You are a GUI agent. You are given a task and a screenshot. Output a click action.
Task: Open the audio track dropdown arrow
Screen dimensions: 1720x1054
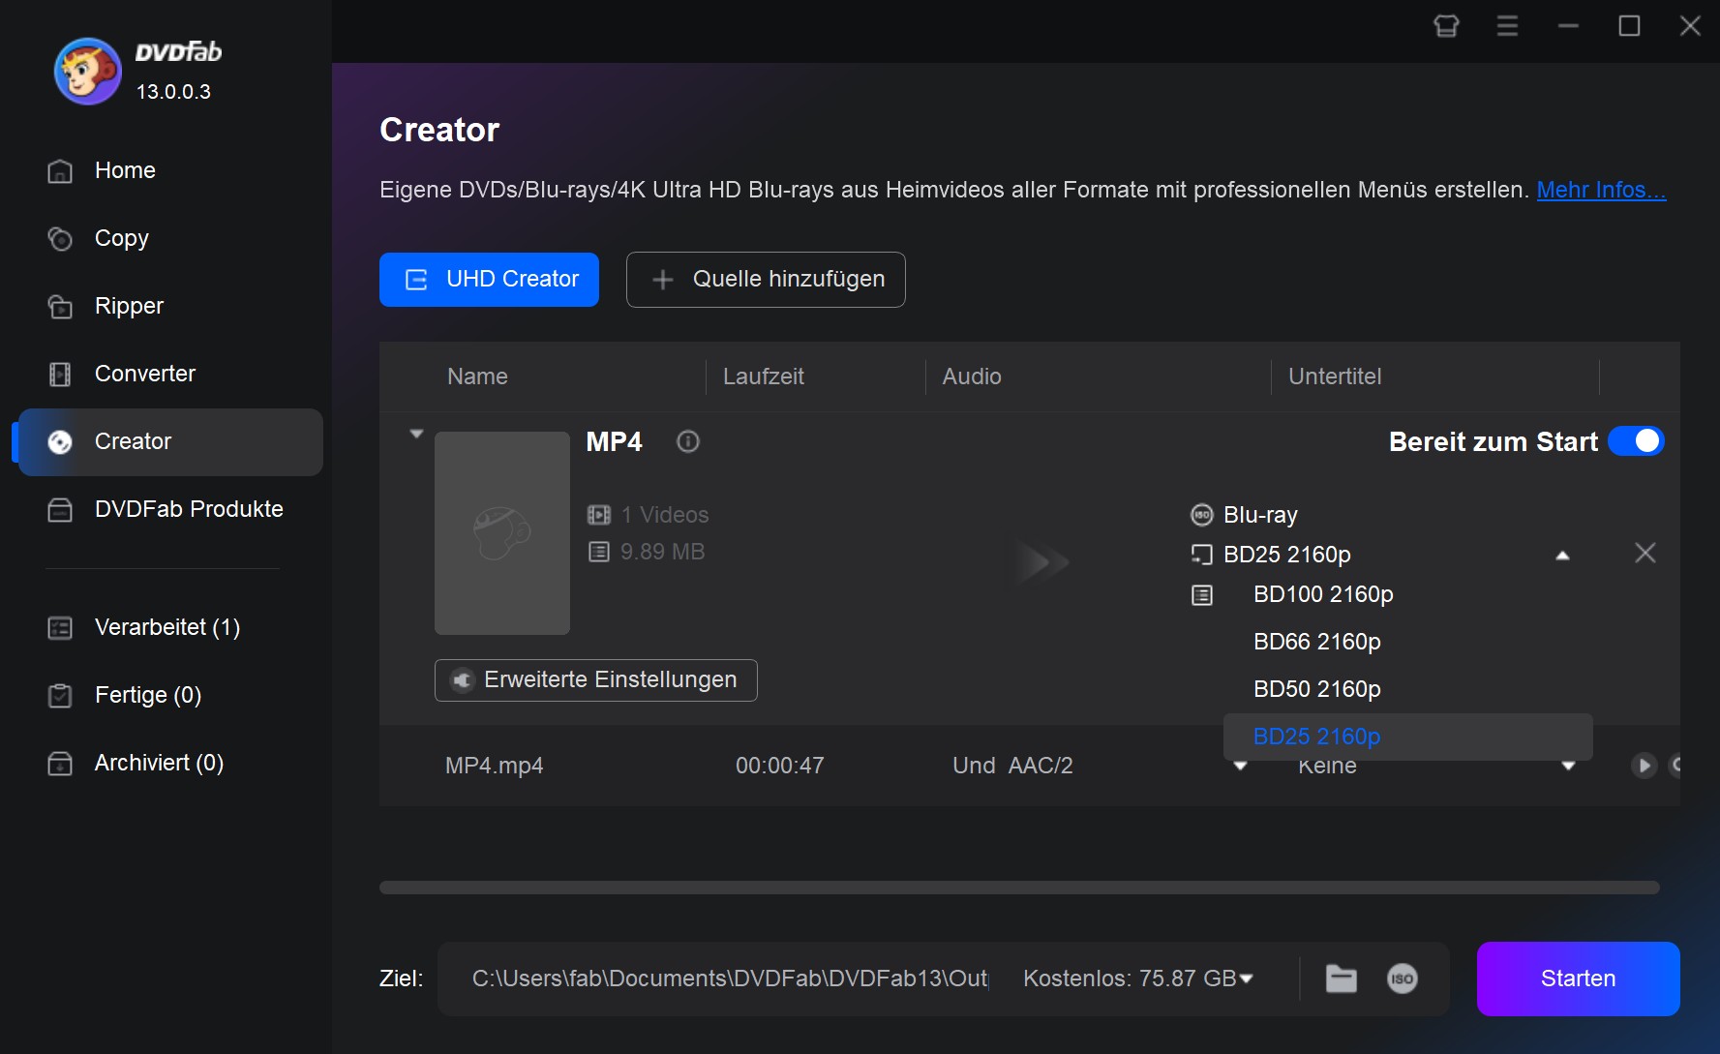(x=1240, y=766)
